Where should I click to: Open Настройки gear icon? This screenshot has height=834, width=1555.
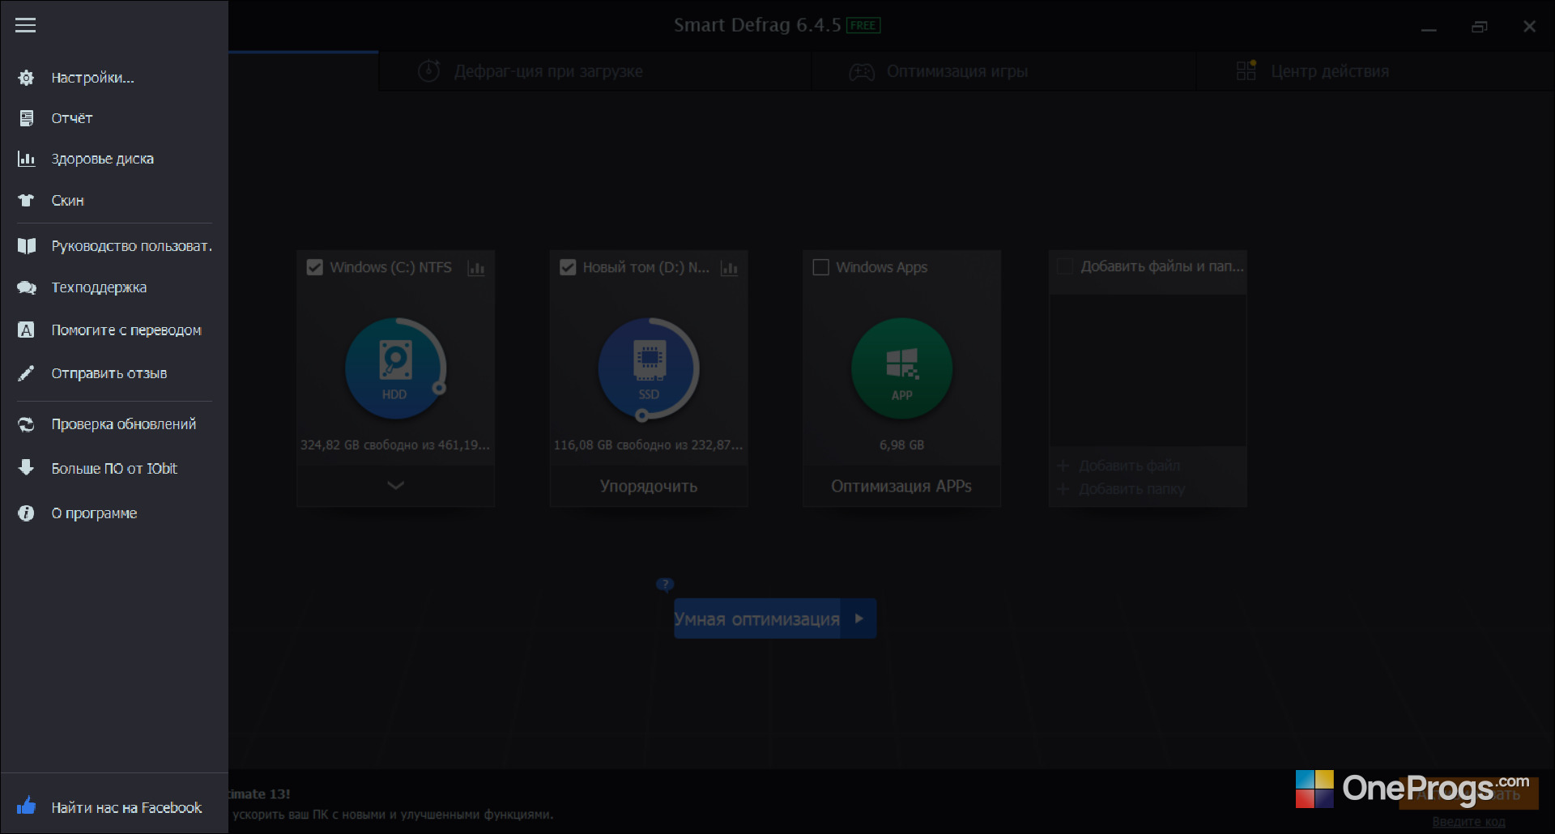(26, 78)
